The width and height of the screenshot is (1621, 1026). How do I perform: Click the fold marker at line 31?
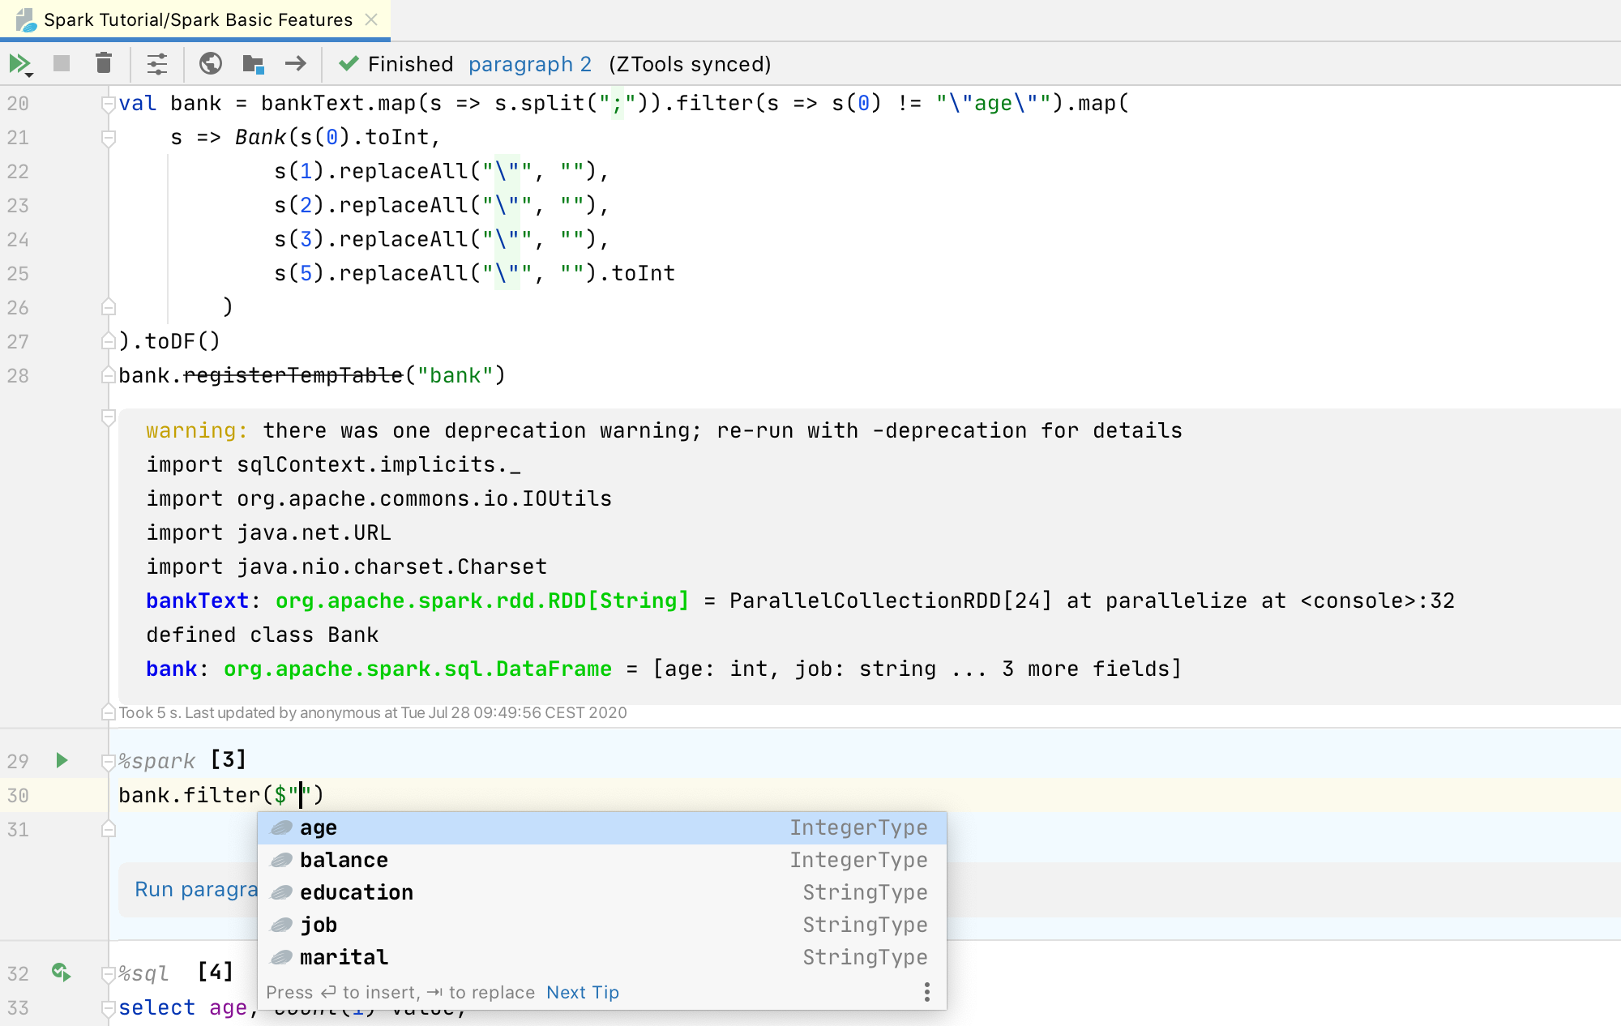click(x=109, y=829)
